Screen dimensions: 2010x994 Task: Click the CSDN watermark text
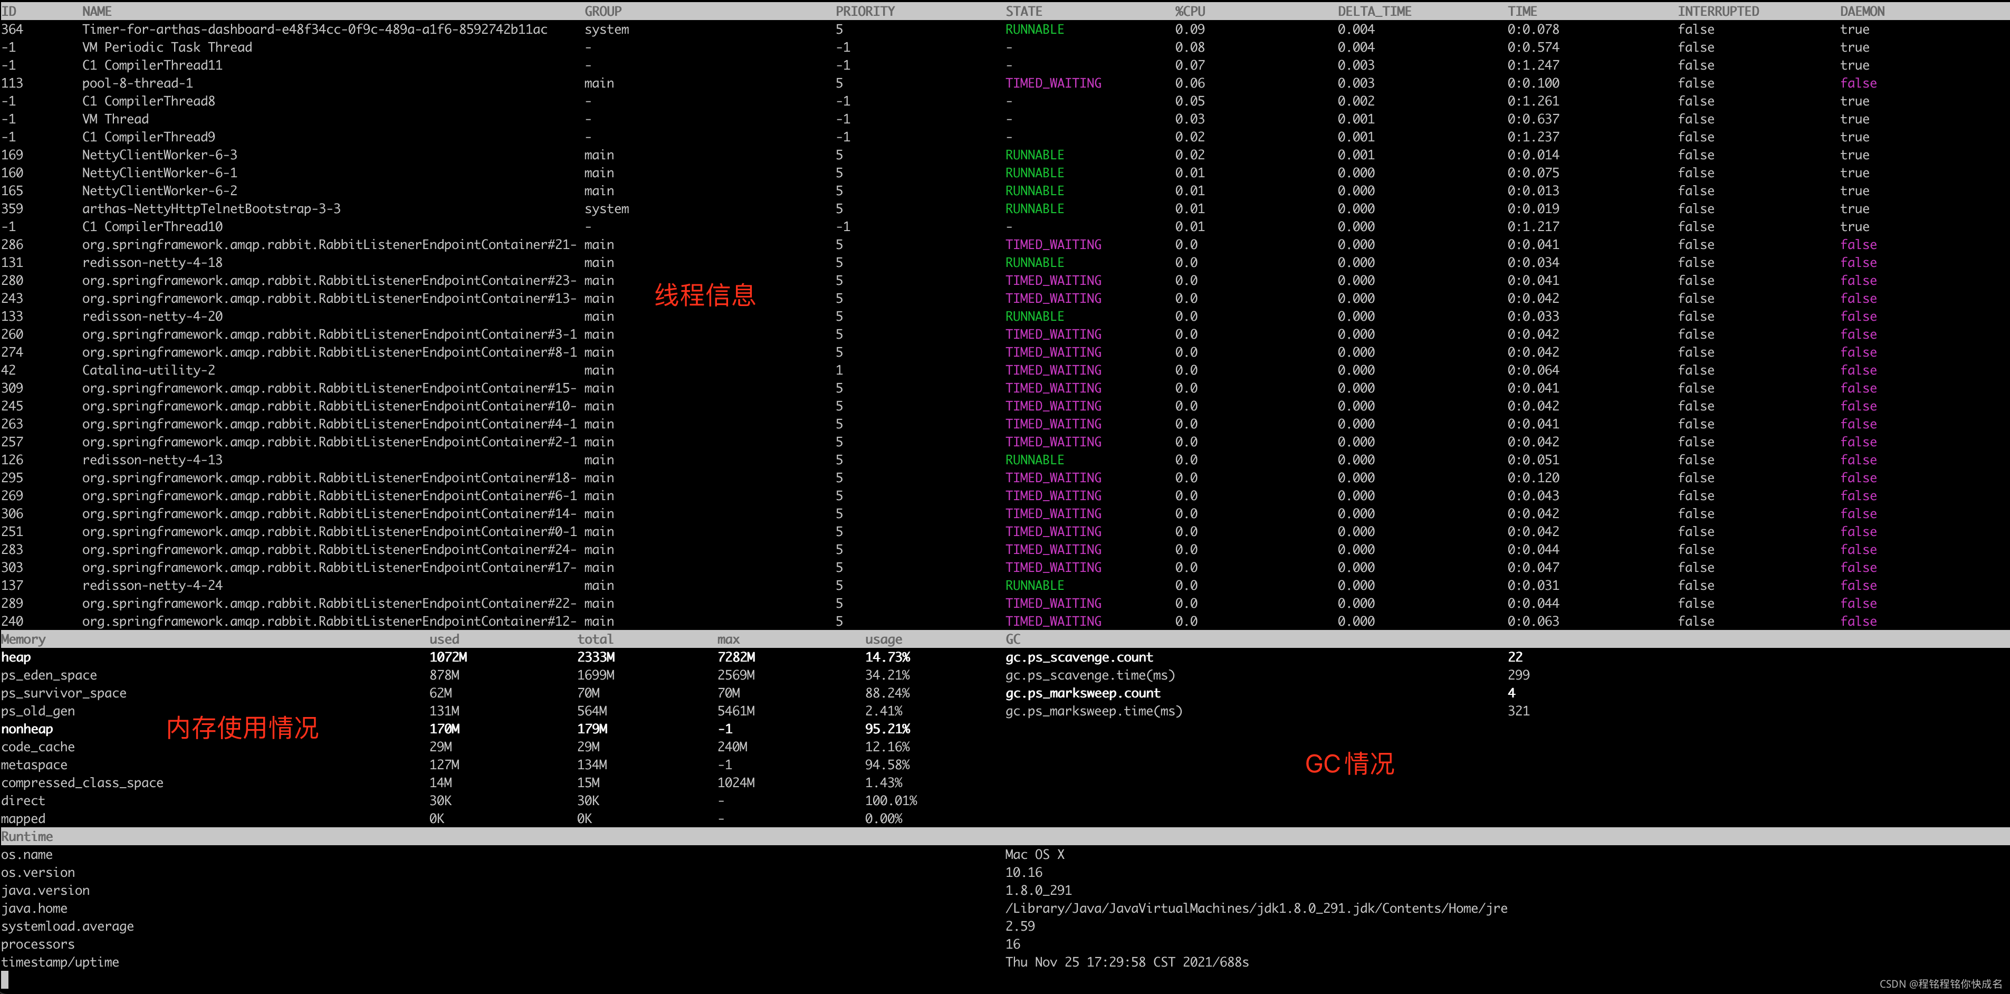[x=1940, y=984]
